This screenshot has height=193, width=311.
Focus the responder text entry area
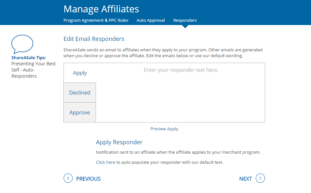180,93
